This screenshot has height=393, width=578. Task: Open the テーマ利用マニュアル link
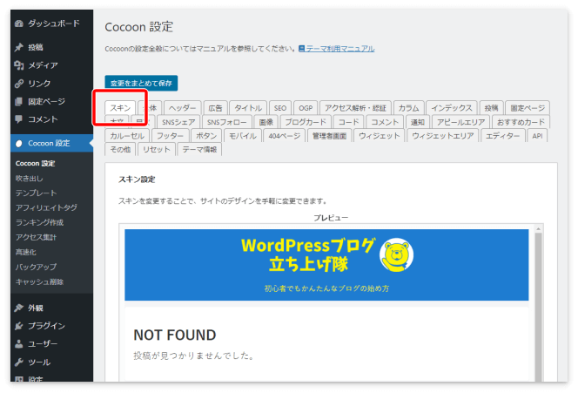337,49
